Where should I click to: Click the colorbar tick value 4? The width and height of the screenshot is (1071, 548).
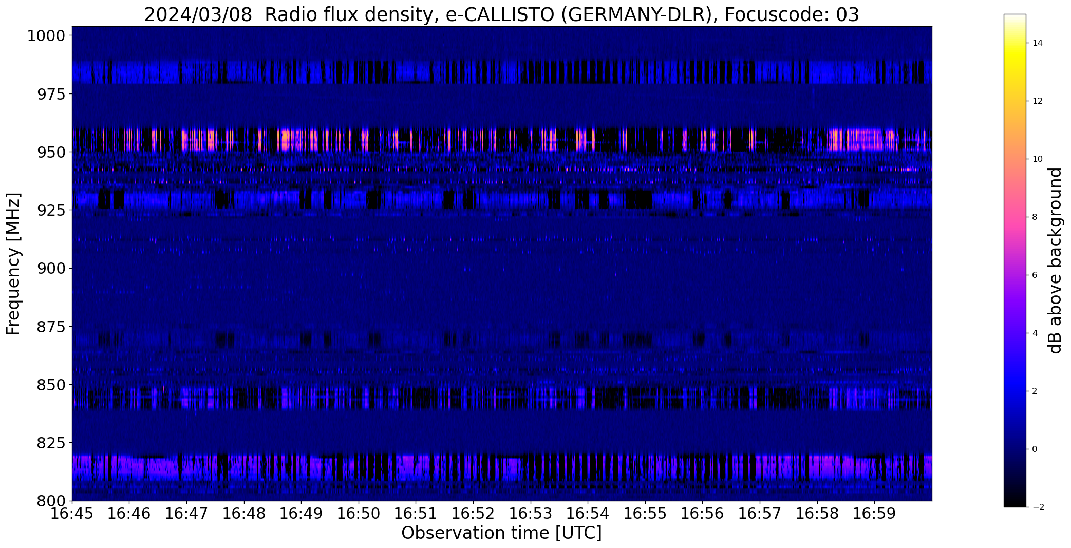pos(1035,333)
